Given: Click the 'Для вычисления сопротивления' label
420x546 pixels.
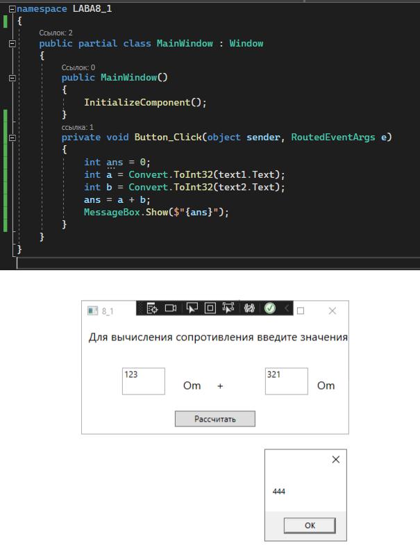Looking at the screenshot, I should pyautogui.click(x=218, y=337).
